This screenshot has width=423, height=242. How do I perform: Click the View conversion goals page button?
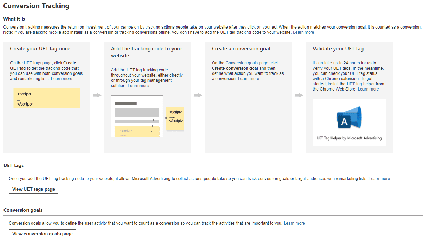click(42, 234)
